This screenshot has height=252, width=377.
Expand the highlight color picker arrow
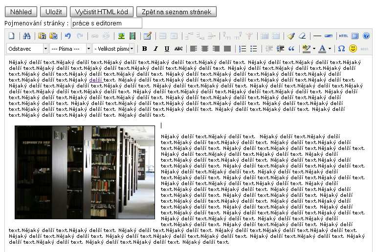[314, 49]
